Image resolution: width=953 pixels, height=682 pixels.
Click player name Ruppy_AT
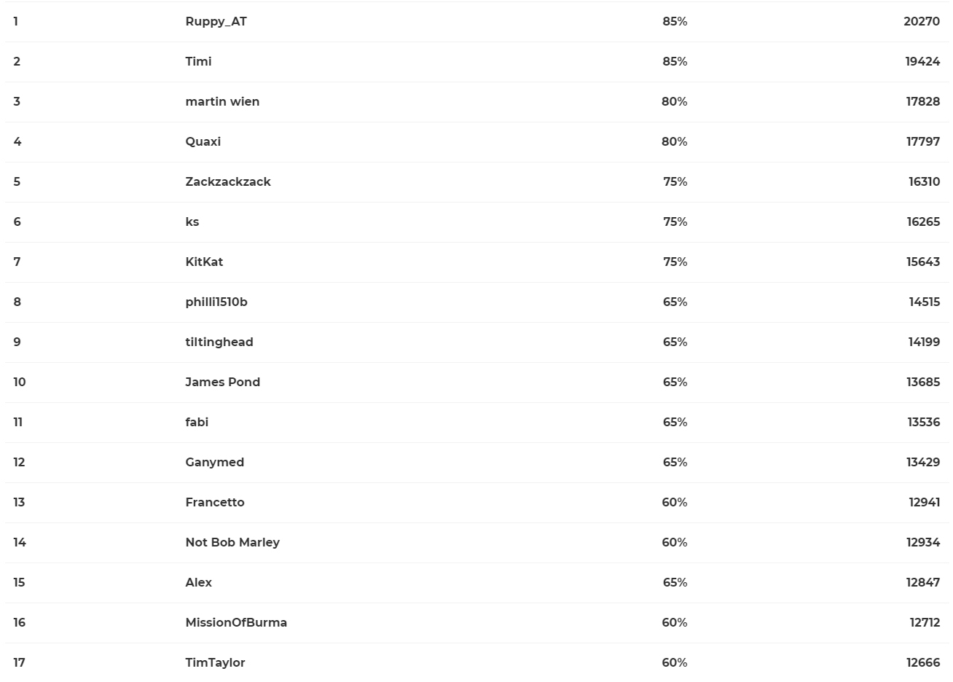click(216, 21)
